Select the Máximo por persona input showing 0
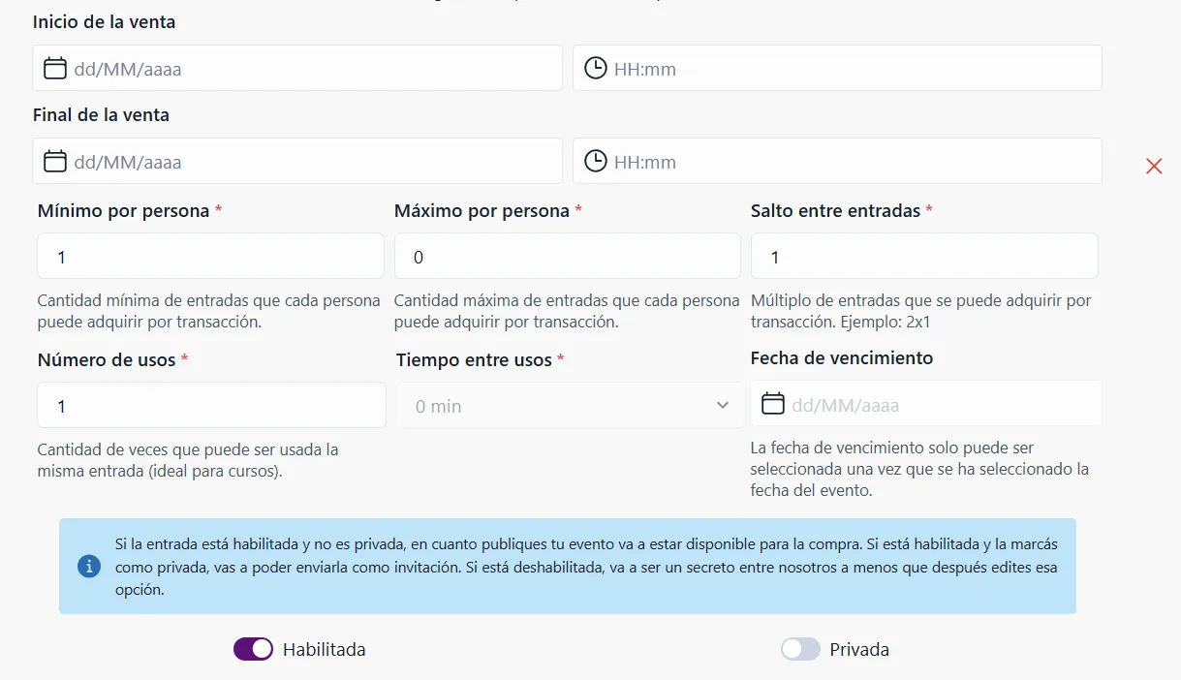This screenshot has height=680, width=1181. pyautogui.click(x=567, y=256)
